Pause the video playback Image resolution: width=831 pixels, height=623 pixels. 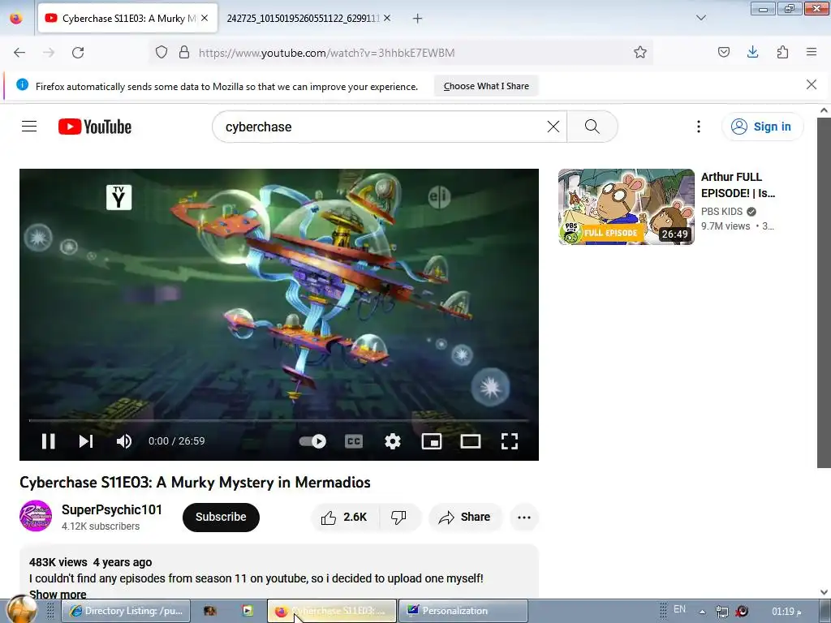[48, 441]
